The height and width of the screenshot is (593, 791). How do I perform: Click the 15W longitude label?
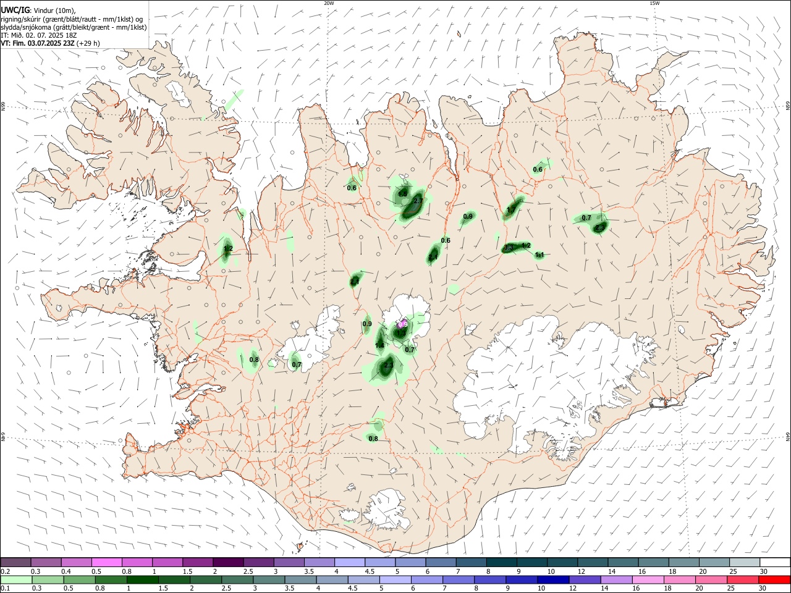point(654,3)
